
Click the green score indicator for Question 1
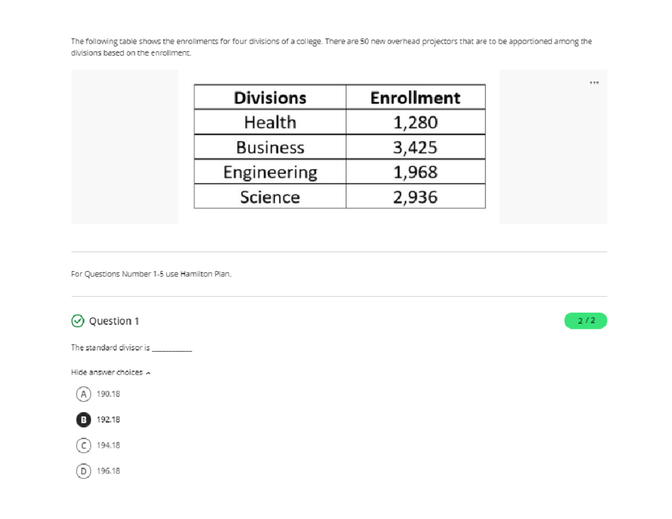[585, 321]
